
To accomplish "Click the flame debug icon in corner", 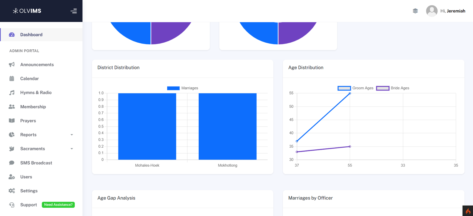I will [468, 211].
